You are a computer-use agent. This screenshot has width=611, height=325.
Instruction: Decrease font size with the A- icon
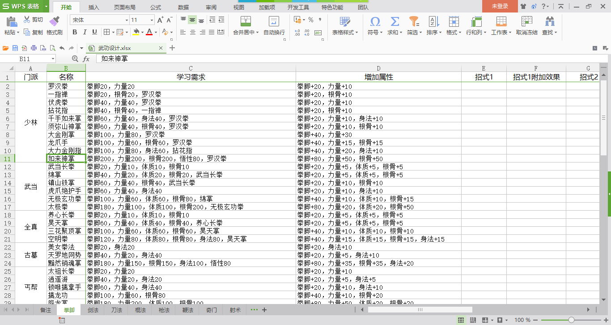tap(169, 20)
